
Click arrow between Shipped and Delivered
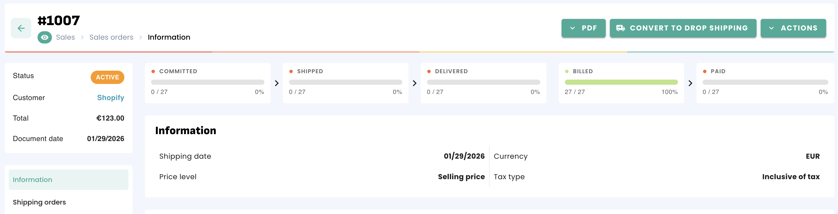(x=414, y=83)
